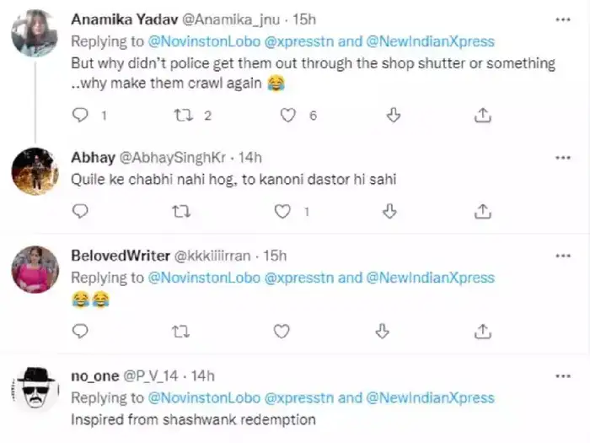This screenshot has height=443, width=590.
Task: View no_one's profile avatar
Action: click(35, 390)
